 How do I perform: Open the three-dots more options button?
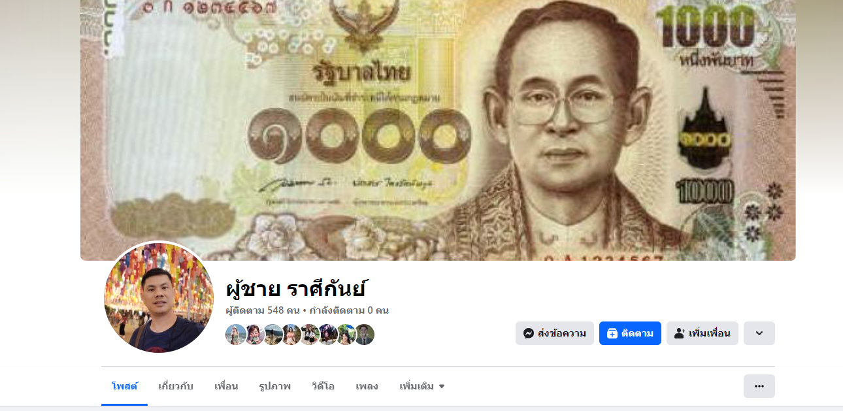[x=759, y=386]
